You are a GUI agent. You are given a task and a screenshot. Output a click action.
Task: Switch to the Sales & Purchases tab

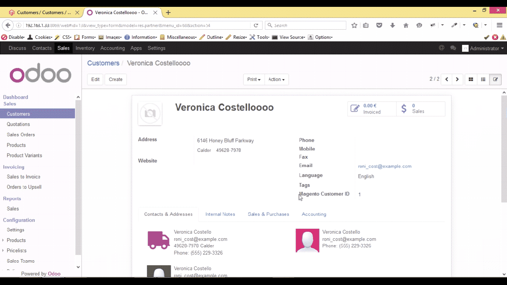point(268,214)
